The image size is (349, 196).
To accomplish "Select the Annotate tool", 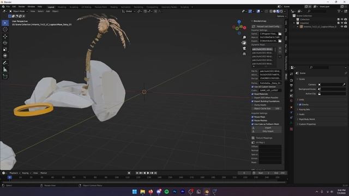I will pyautogui.click(x=5, y=63).
